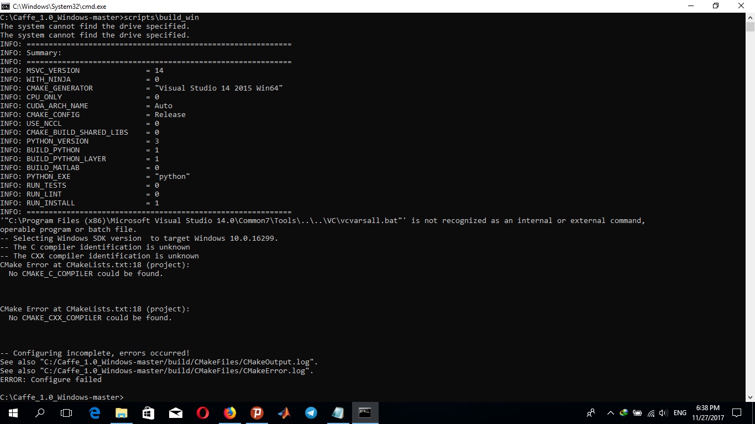Open the volume speaker icon
Screen dimensions: 755x424
click(663, 413)
